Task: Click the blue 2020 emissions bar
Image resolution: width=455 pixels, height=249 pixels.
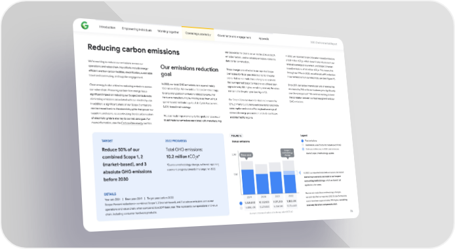Action: (262, 183)
